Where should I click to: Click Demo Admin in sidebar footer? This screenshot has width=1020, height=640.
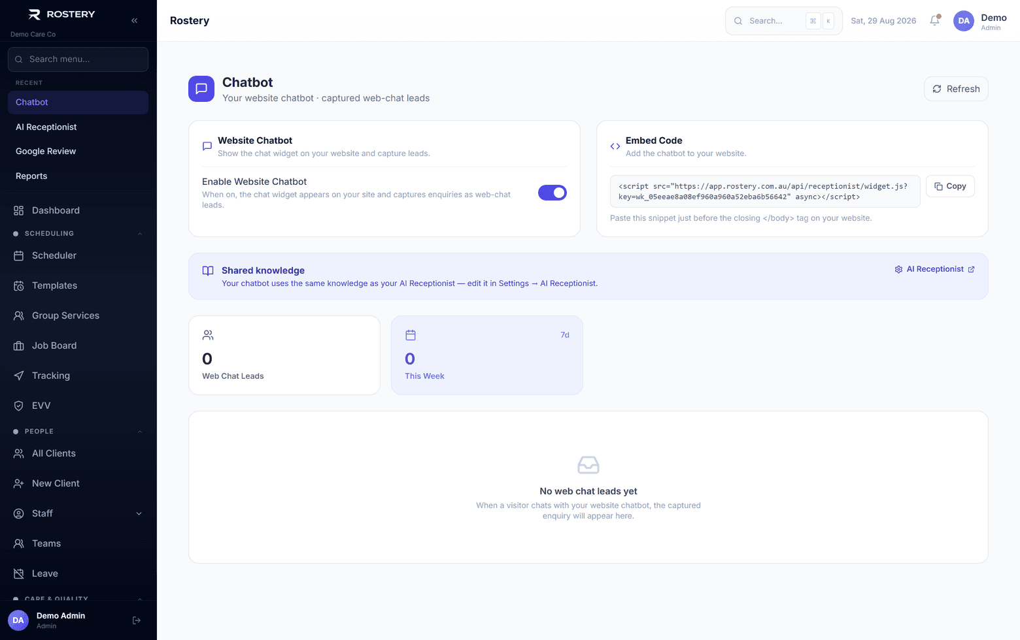pyautogui.click(x=61, y=620)
